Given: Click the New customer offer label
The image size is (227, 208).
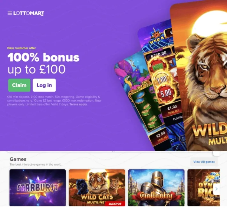Looking at the screenshot, I should [21, 48].
